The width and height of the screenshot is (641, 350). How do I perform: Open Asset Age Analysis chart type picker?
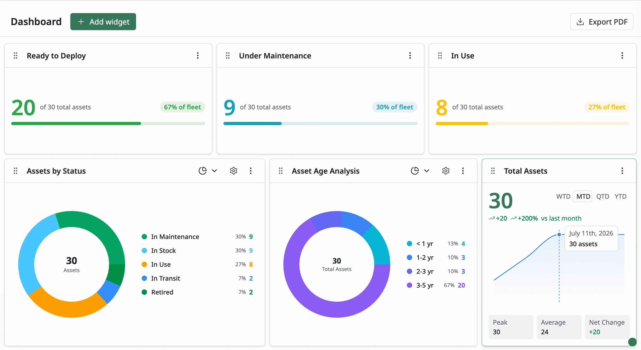tap(415, 171)
